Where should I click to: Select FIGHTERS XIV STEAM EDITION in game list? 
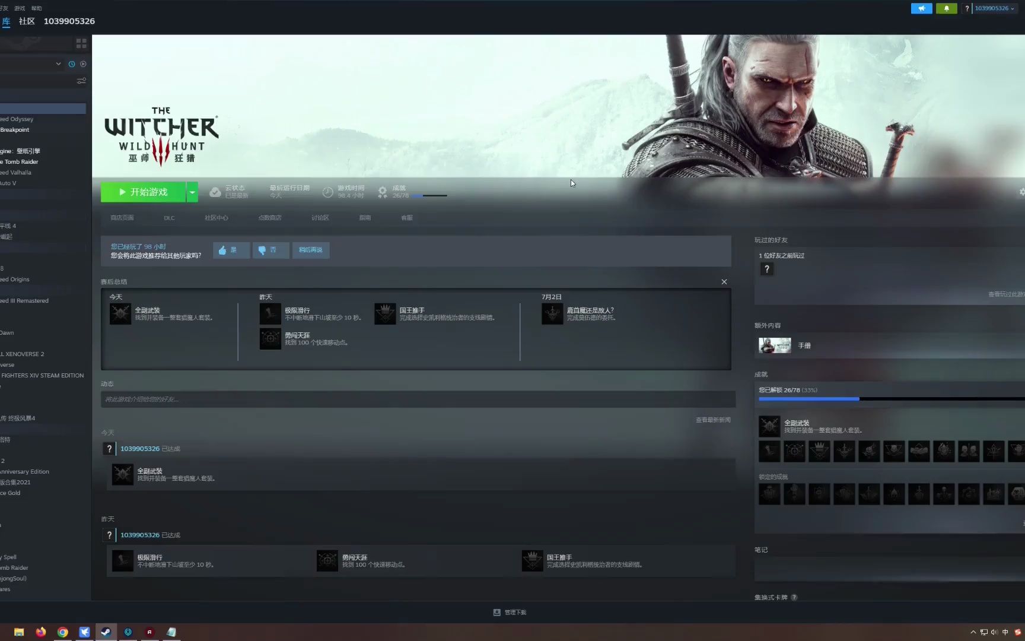(x=43, y=376)
